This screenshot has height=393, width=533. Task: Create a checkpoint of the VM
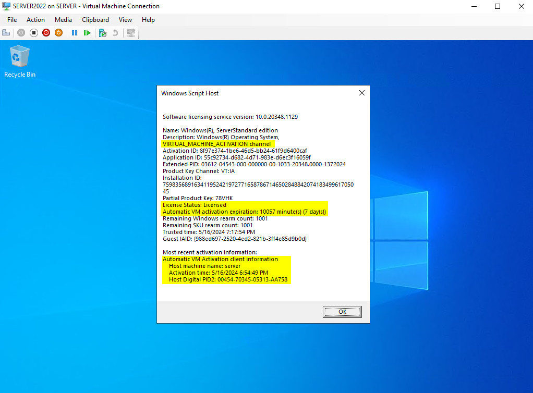coord(103,33)
